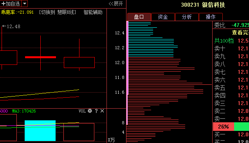Click the 查看完 link in order book
The width and height of the screenshot is (249, 143).
point(240,32)
